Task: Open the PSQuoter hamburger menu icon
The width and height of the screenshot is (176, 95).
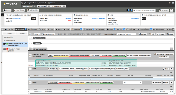Action: click(x=49, y=6)
